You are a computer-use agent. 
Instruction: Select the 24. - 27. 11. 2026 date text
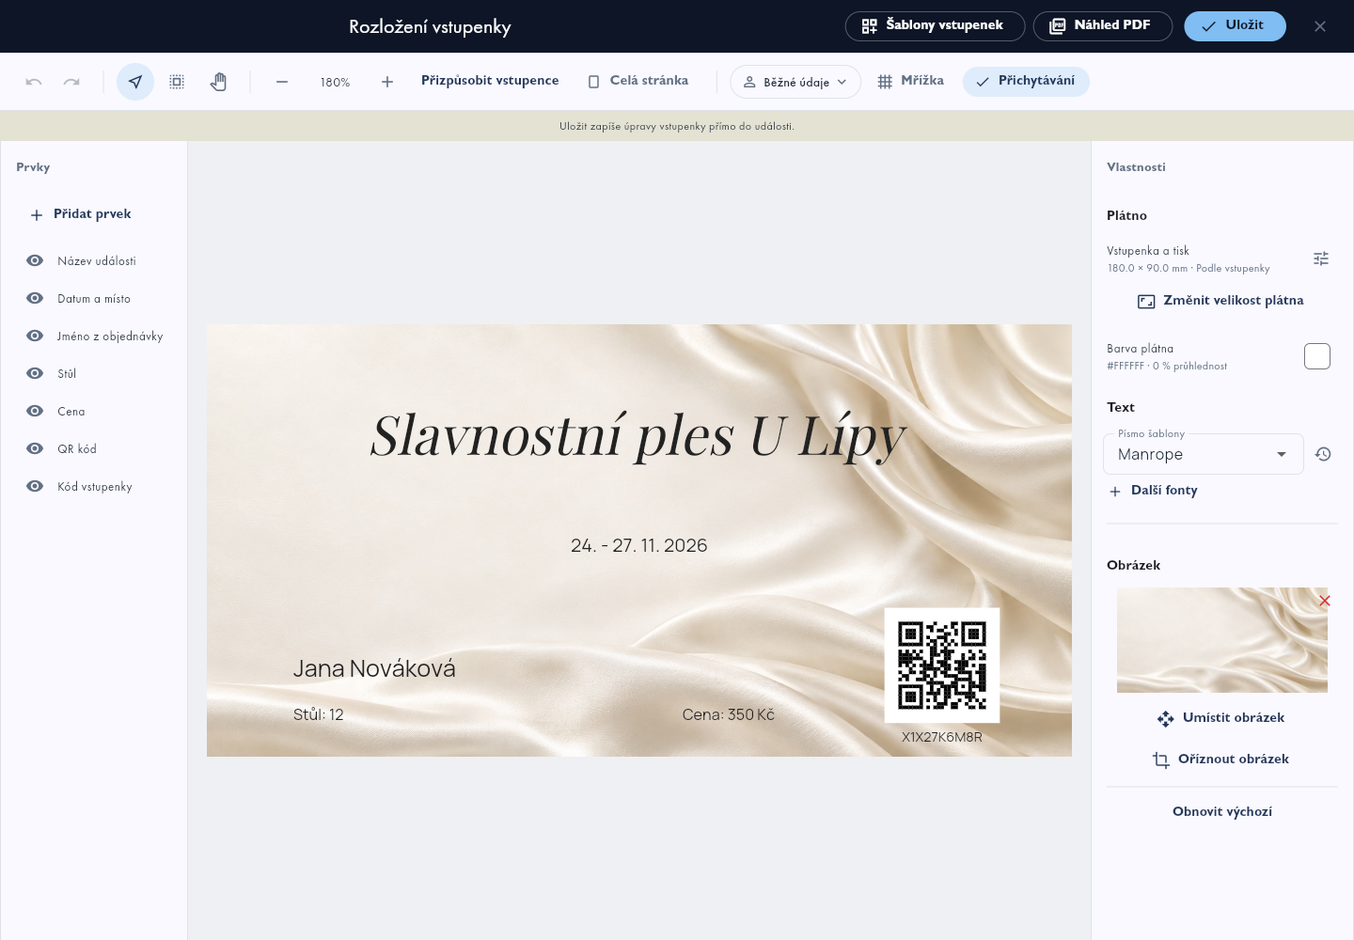(639, 545)
